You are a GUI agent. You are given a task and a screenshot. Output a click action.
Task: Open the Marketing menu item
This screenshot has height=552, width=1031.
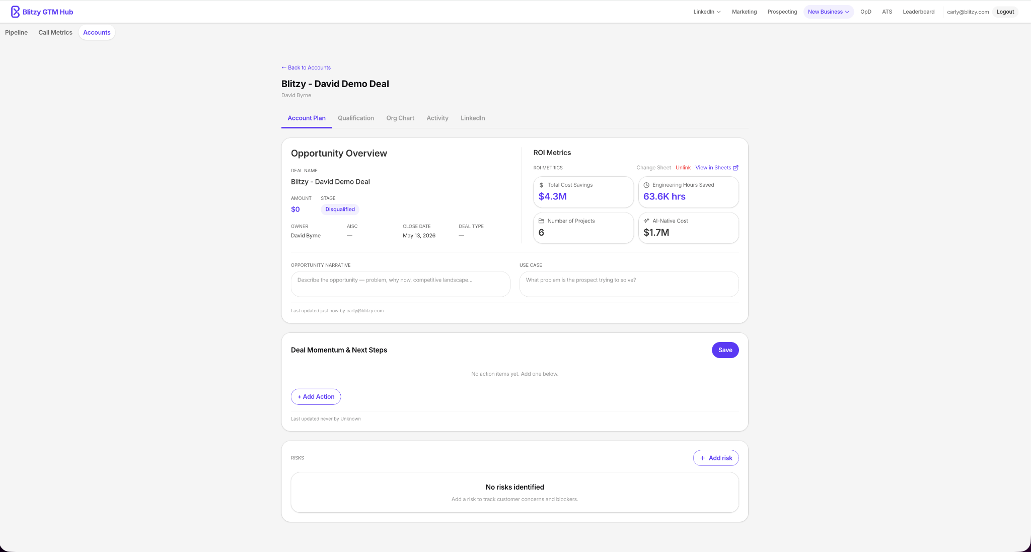tap(744, 12)
